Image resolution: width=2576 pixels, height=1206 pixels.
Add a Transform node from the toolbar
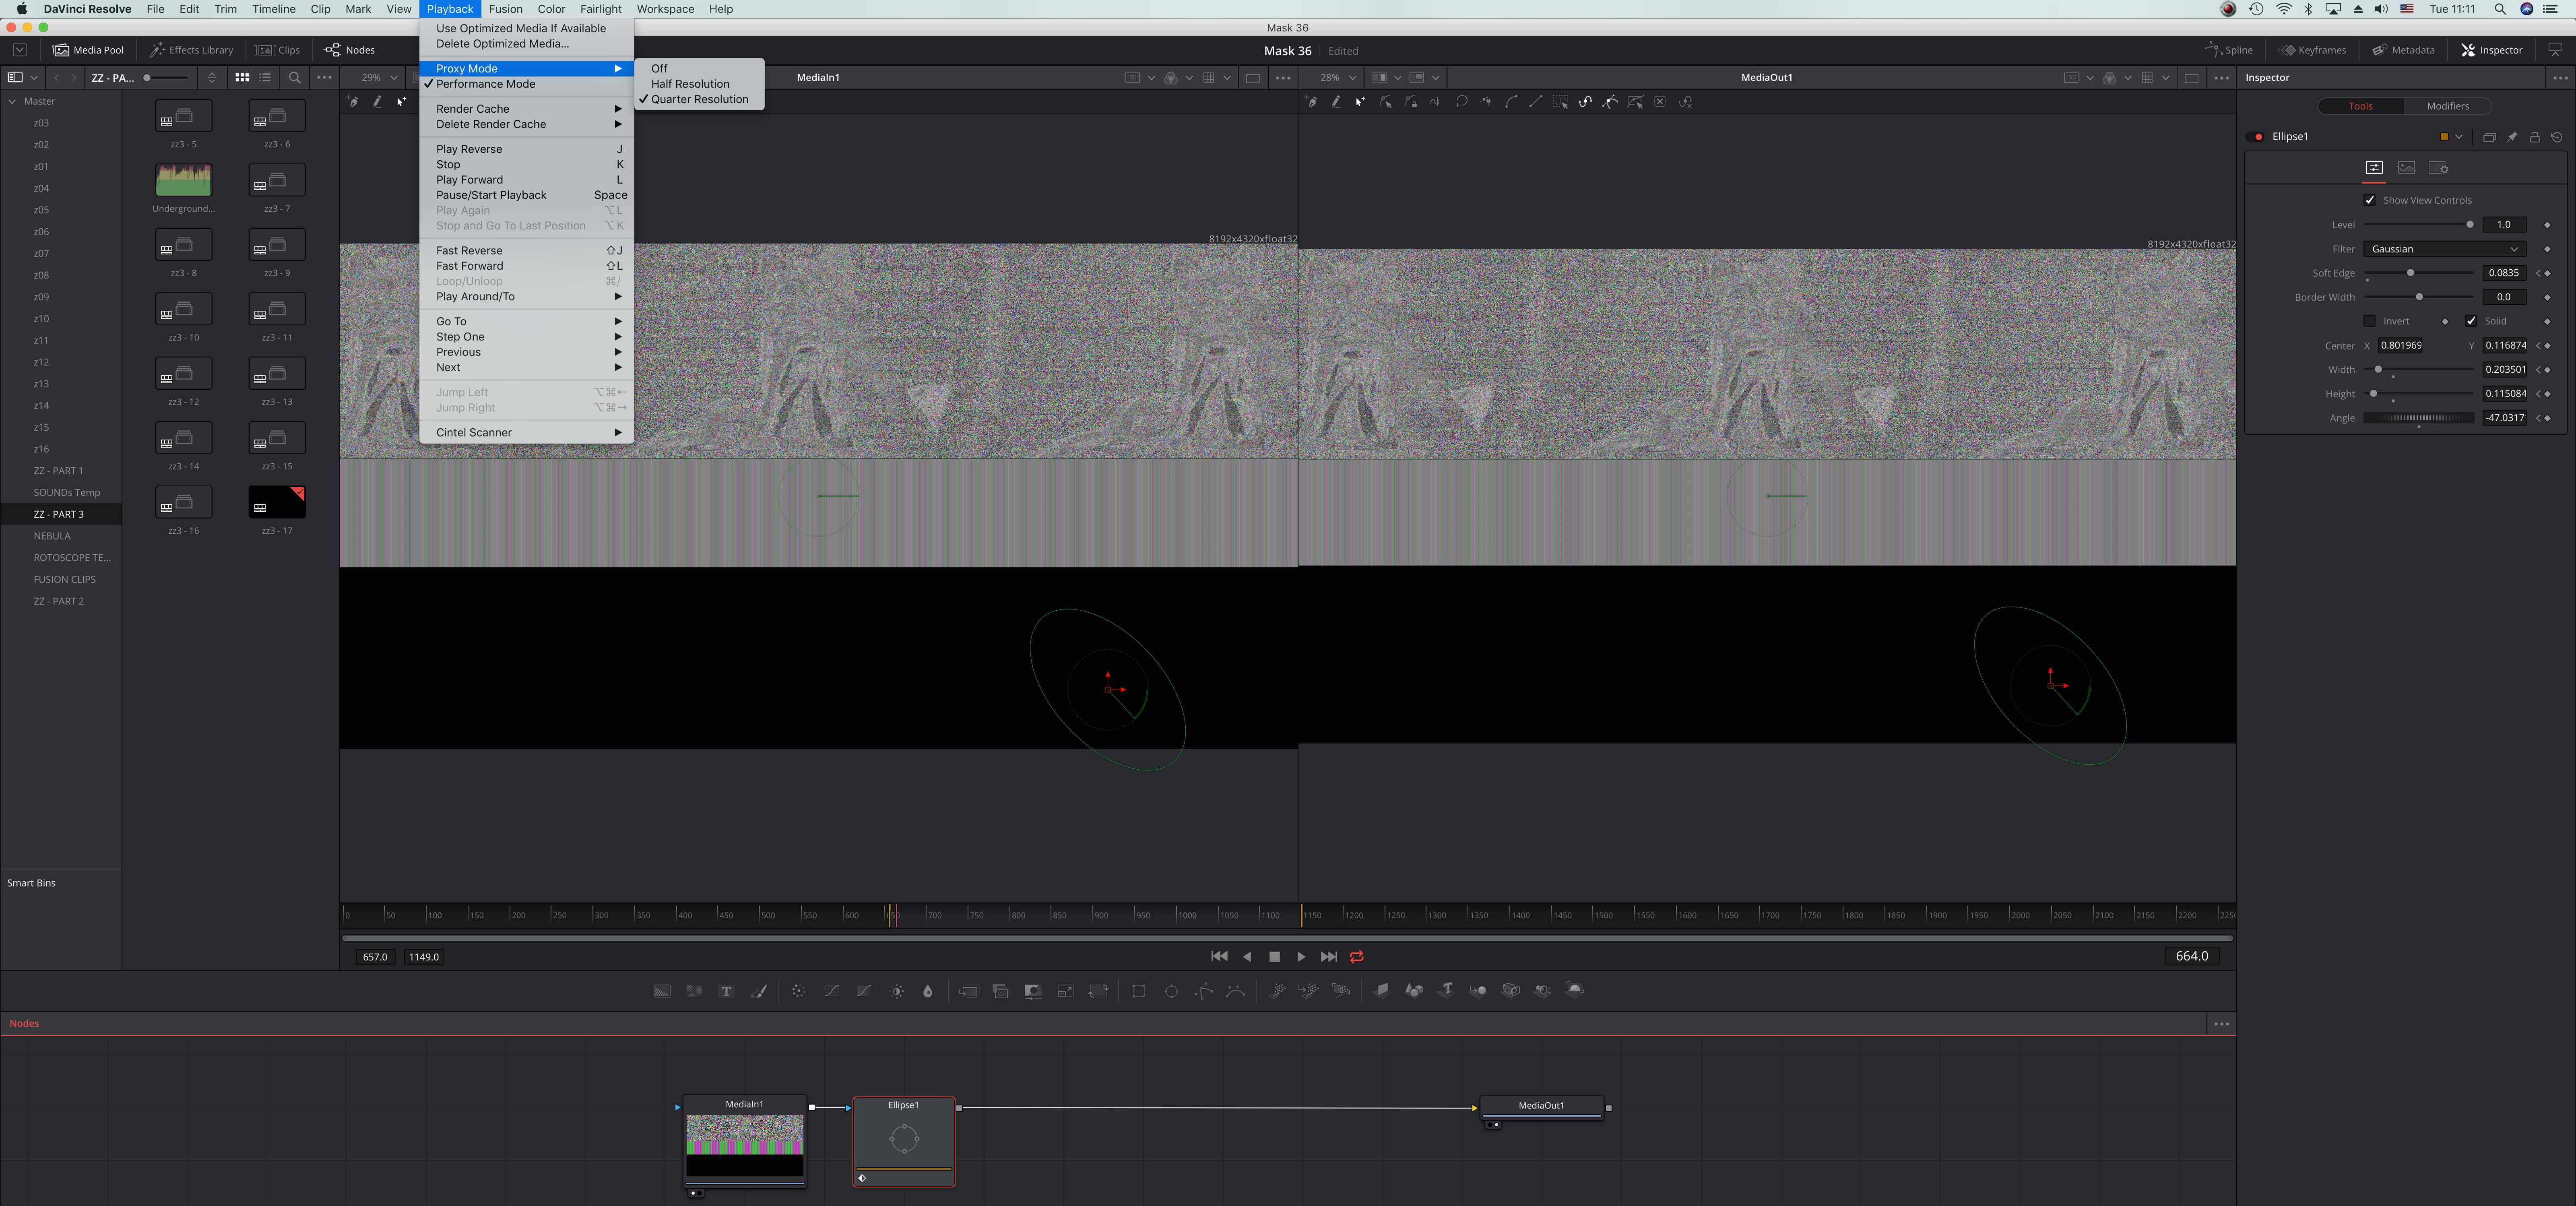point(1098,991)
